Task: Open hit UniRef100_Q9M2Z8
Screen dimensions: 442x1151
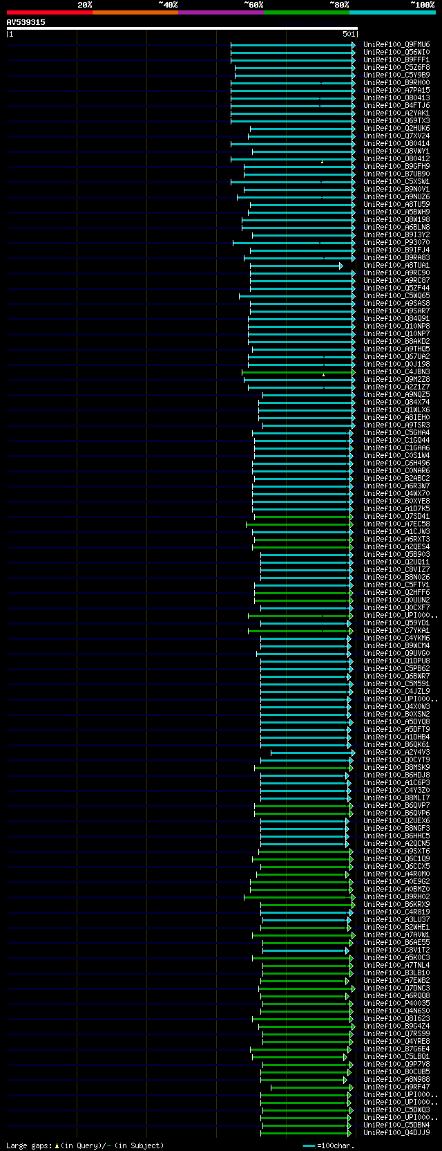Action: coord(396,379)
